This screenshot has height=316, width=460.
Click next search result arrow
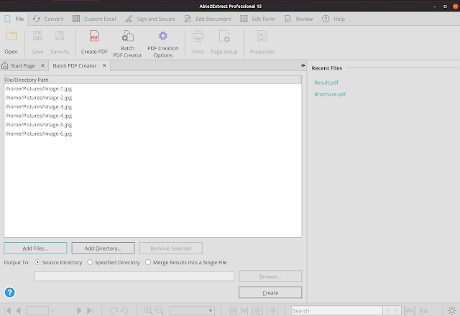(396, 310)
